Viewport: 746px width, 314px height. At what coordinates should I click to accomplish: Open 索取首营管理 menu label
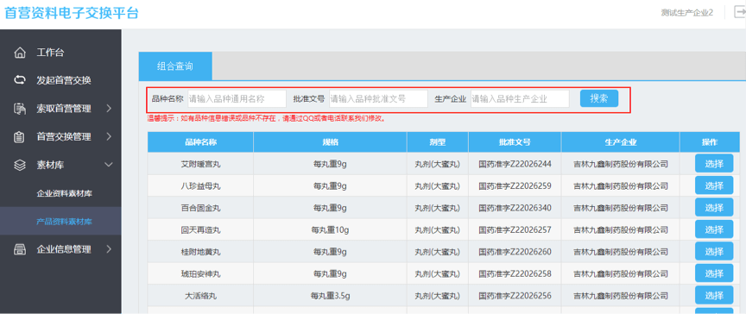point(64,109)
